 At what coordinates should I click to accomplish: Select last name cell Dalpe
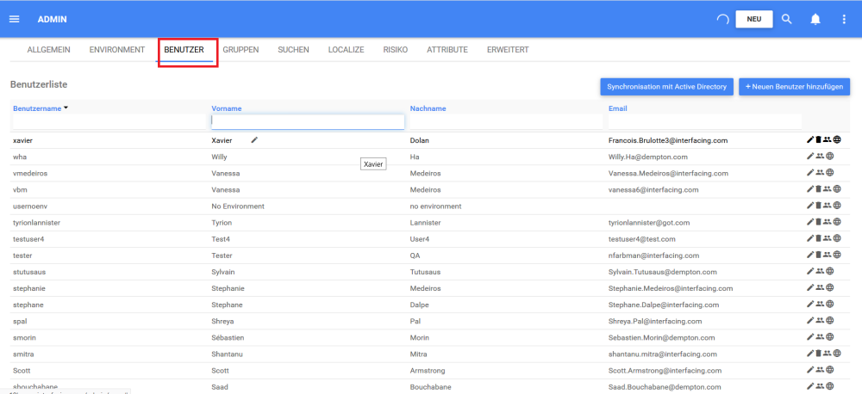click(420, 305)
